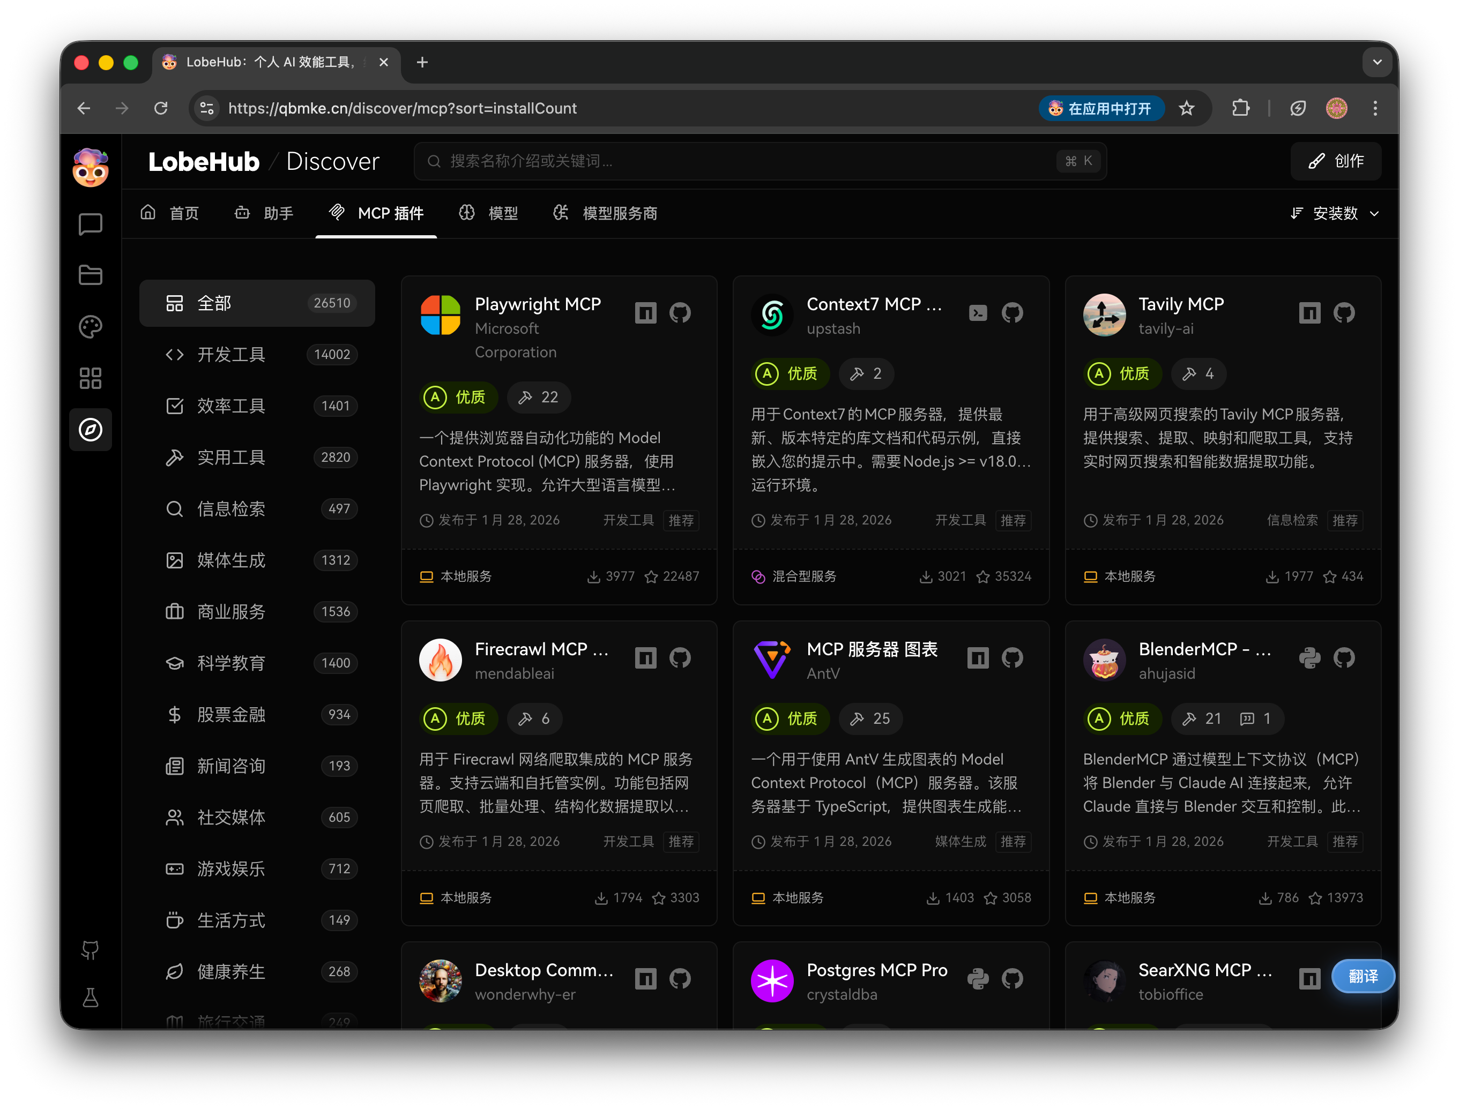Bookmark this page with the star icon

1186,108
